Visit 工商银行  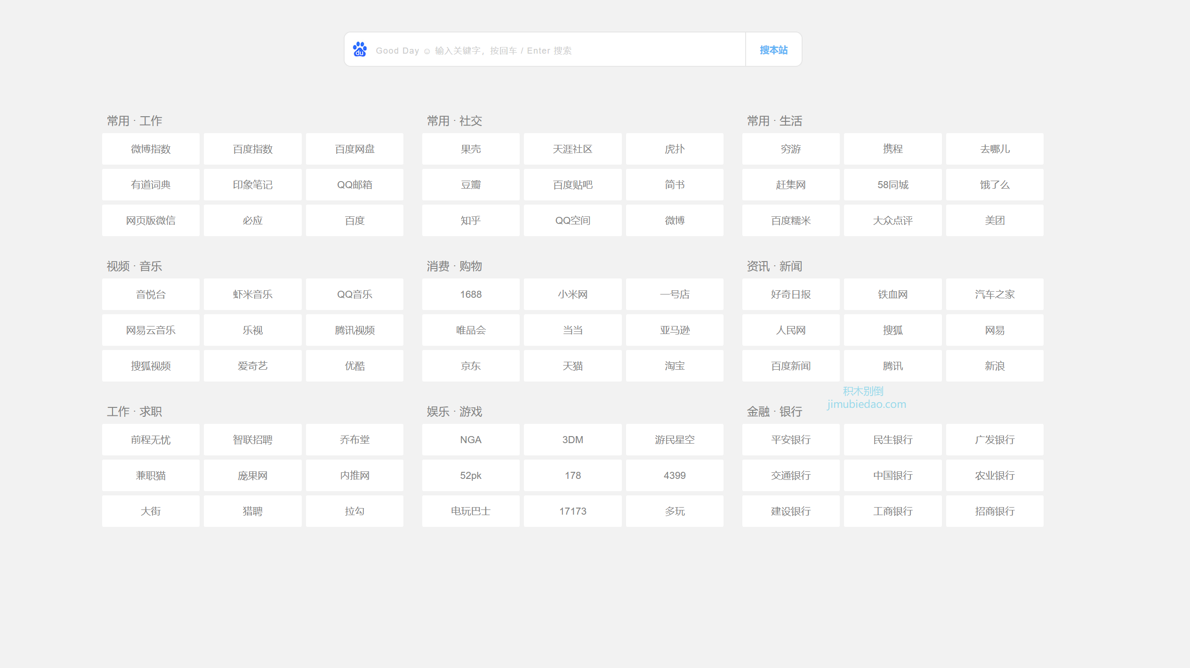coord(893,511)
